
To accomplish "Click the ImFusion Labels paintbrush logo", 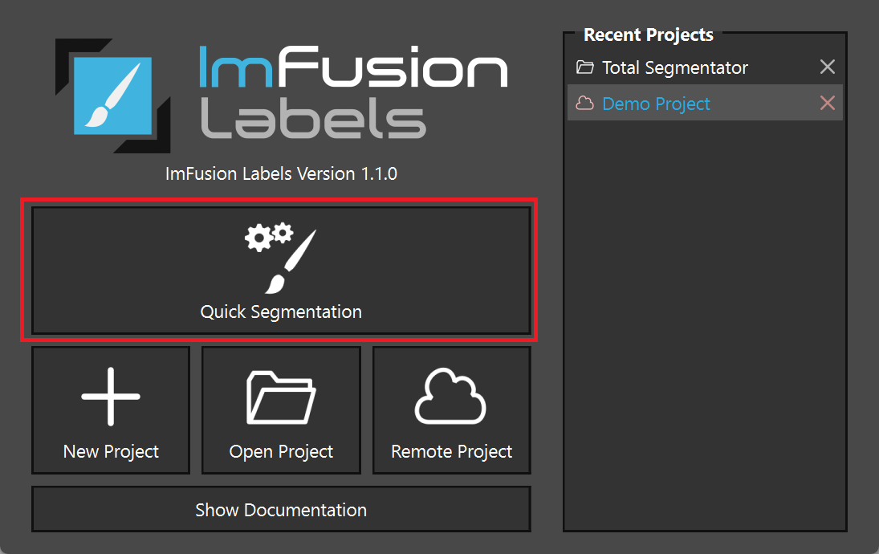I will pos(112,96).
